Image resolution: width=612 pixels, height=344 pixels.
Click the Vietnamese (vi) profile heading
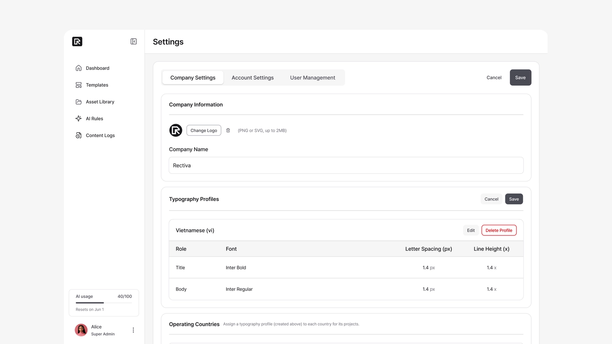195,230
